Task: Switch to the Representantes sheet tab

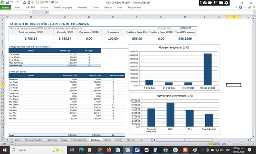Action: click(x=34, y=140)
